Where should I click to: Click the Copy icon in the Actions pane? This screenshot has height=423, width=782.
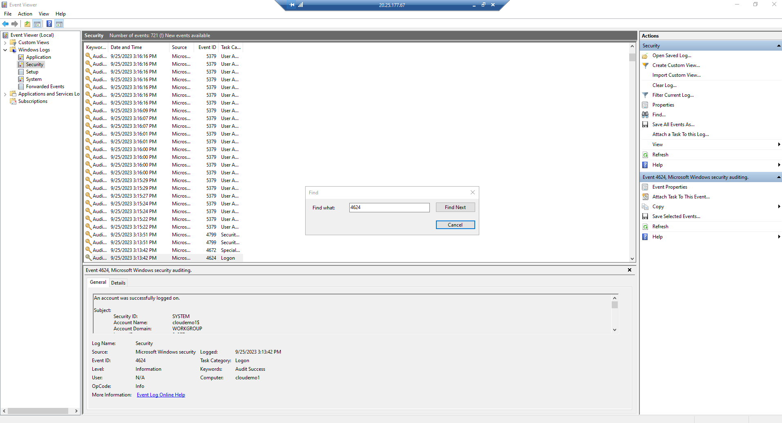645,207
